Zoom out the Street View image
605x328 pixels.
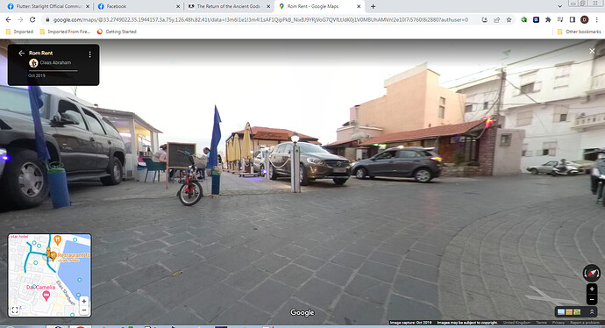pos(592,299)
